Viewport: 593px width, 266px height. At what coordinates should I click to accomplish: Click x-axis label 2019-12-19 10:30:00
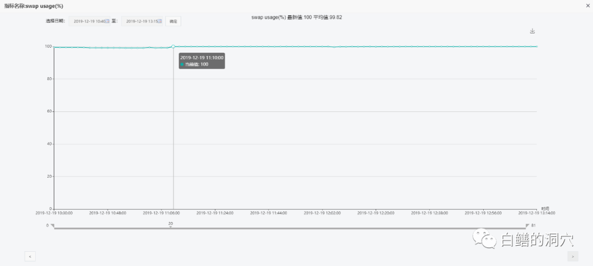(x=54, y=213)
